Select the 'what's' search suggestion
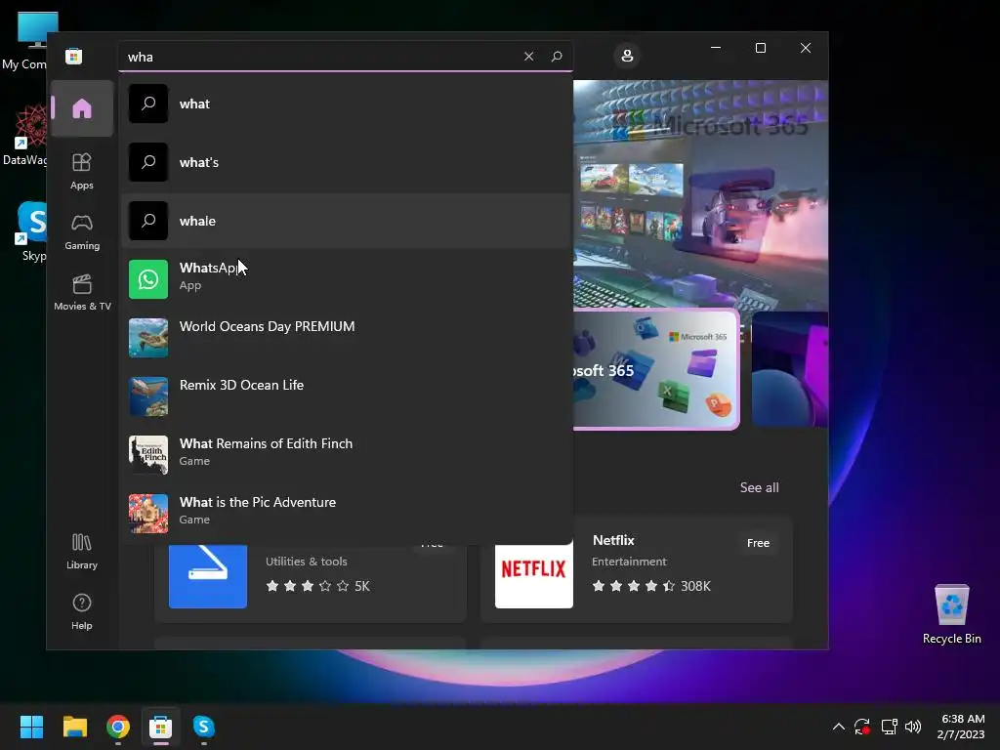 coord(346,163)
